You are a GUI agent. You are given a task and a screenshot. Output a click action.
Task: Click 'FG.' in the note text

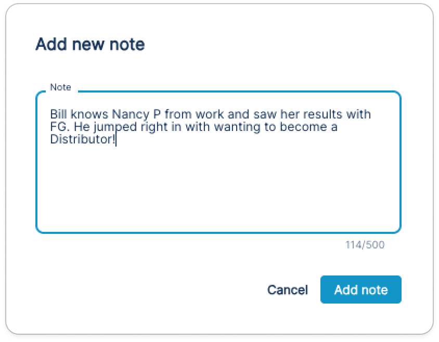click(x=58, y=127)
